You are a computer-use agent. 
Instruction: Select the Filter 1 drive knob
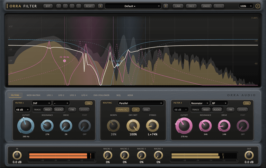pos(66,126)
